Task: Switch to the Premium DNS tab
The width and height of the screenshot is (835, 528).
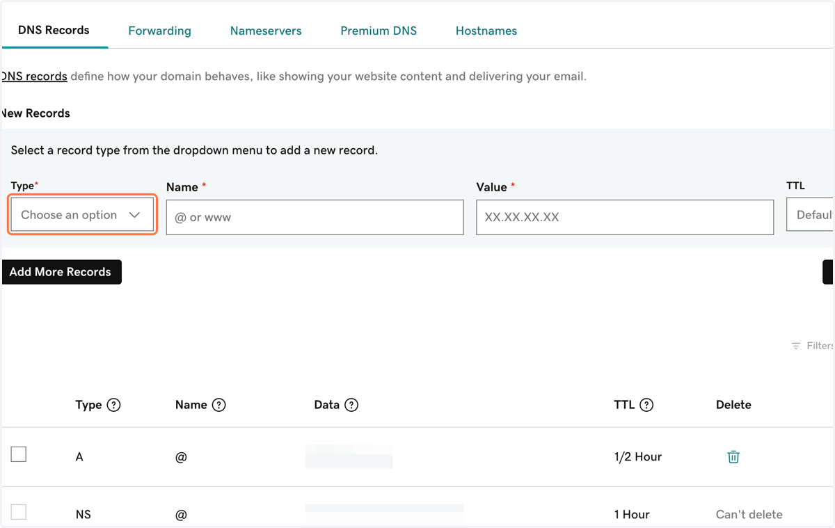Action: pyautogui.click(x=379, y=31)
